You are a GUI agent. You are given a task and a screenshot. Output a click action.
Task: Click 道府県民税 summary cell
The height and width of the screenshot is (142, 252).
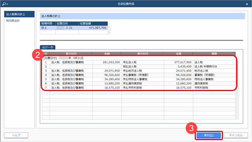[x=214, y=83]
